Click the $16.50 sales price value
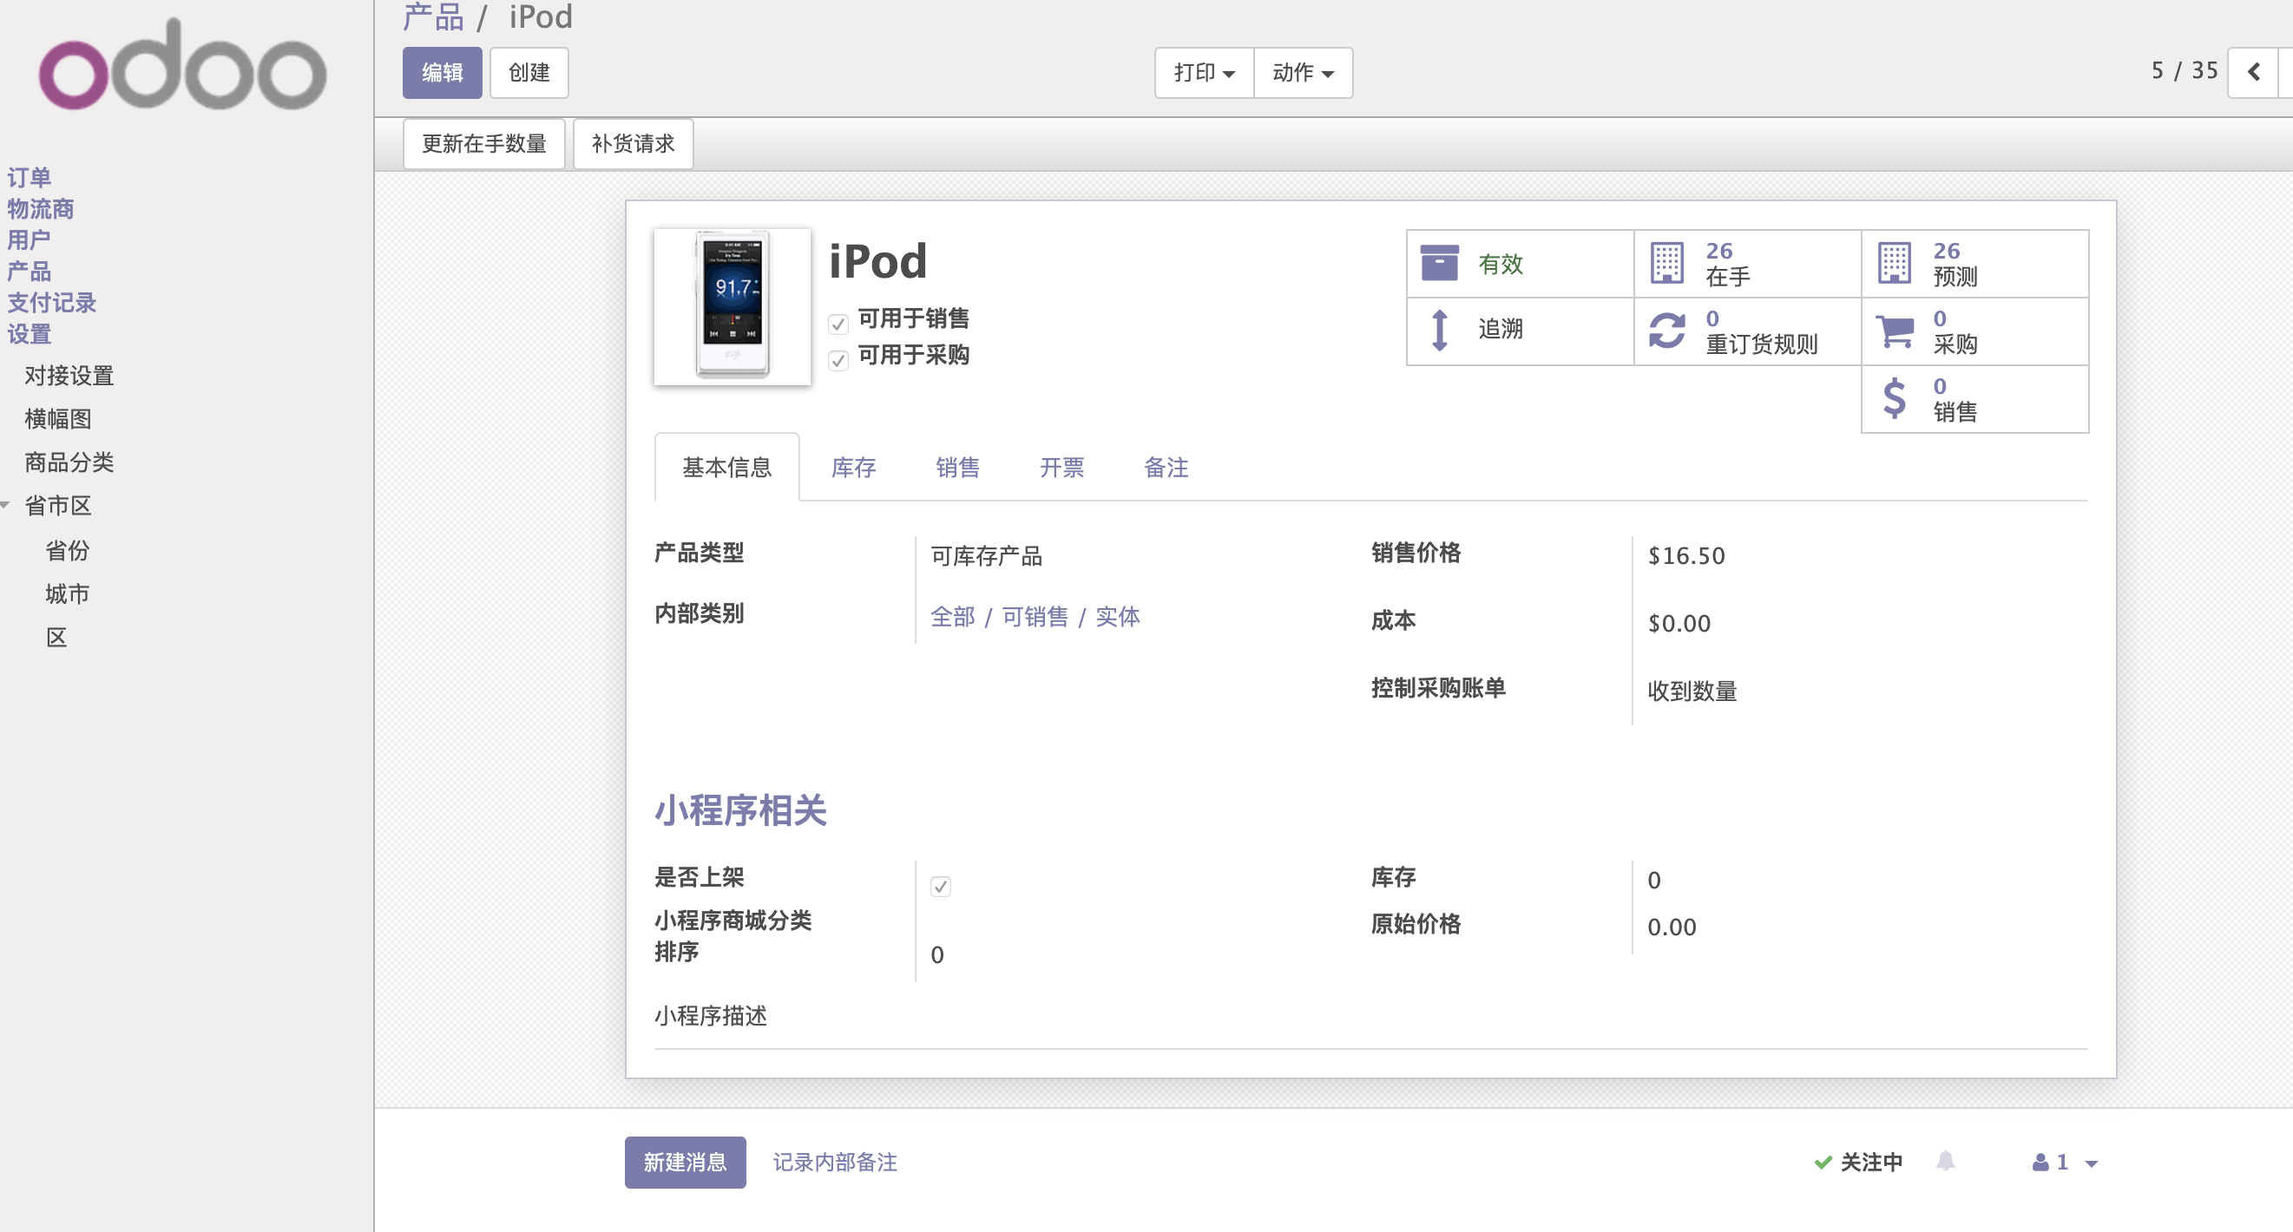The image size is (2293, 1232). [1686, 555]
